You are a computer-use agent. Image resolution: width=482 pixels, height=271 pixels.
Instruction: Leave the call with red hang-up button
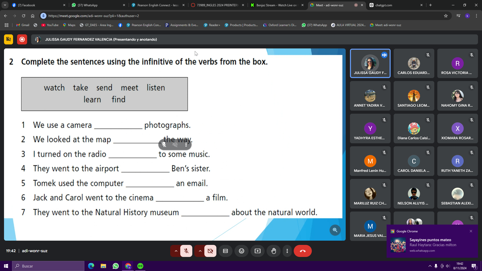click(303, 251)
